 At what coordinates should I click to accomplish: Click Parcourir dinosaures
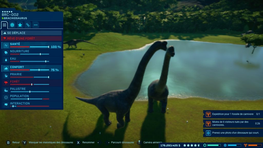pyautogui.click(x=123, y=142)
